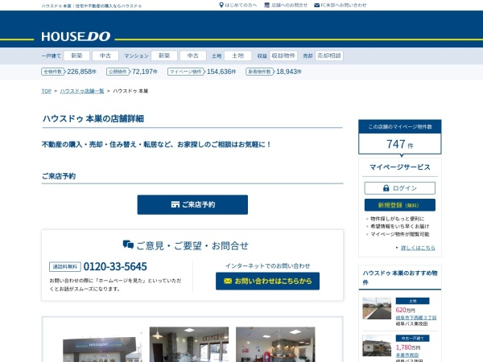Open ハウスドゥ店舗一覧 breadcrumb link
The image size is (483, 362).
tap(82, 91)
